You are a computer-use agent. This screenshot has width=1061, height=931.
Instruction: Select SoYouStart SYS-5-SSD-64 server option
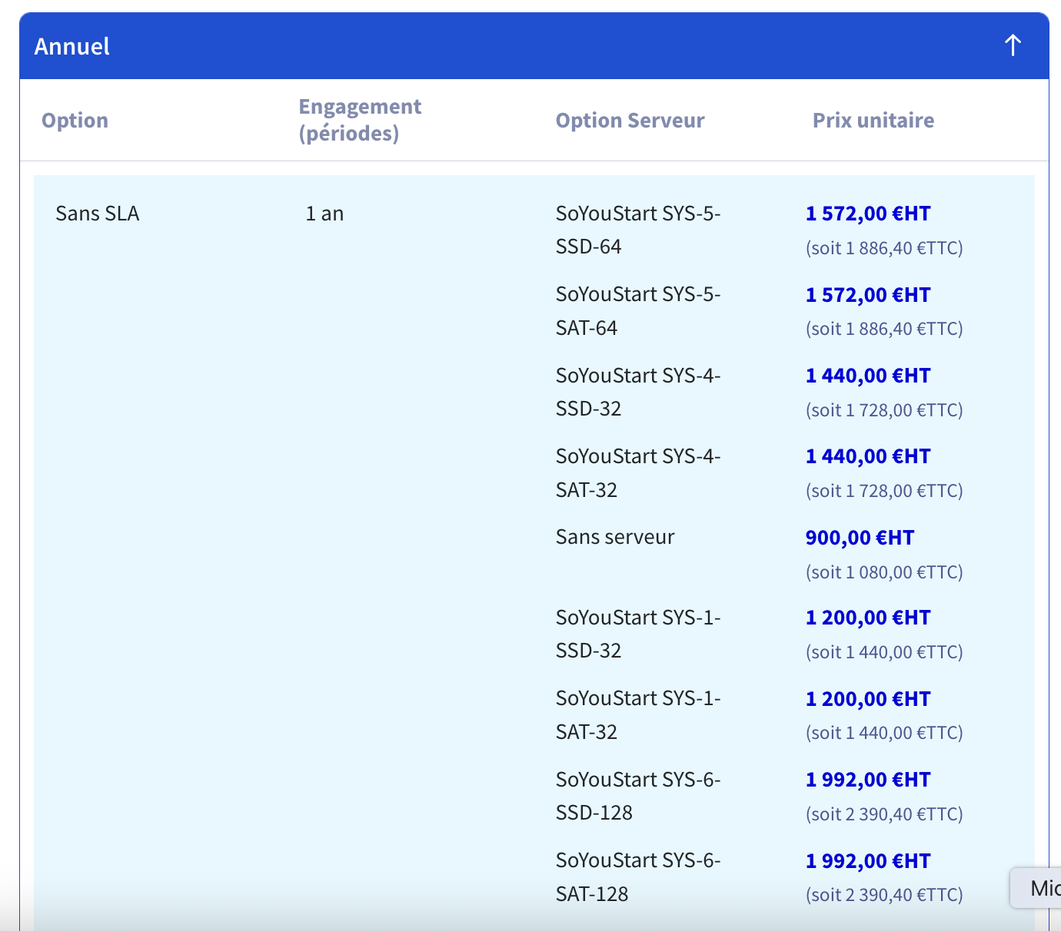point(638,230)
